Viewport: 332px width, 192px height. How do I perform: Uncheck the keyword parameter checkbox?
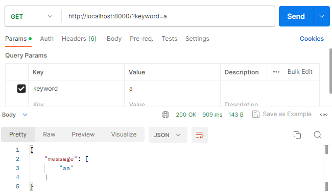(x=21, y=89)
